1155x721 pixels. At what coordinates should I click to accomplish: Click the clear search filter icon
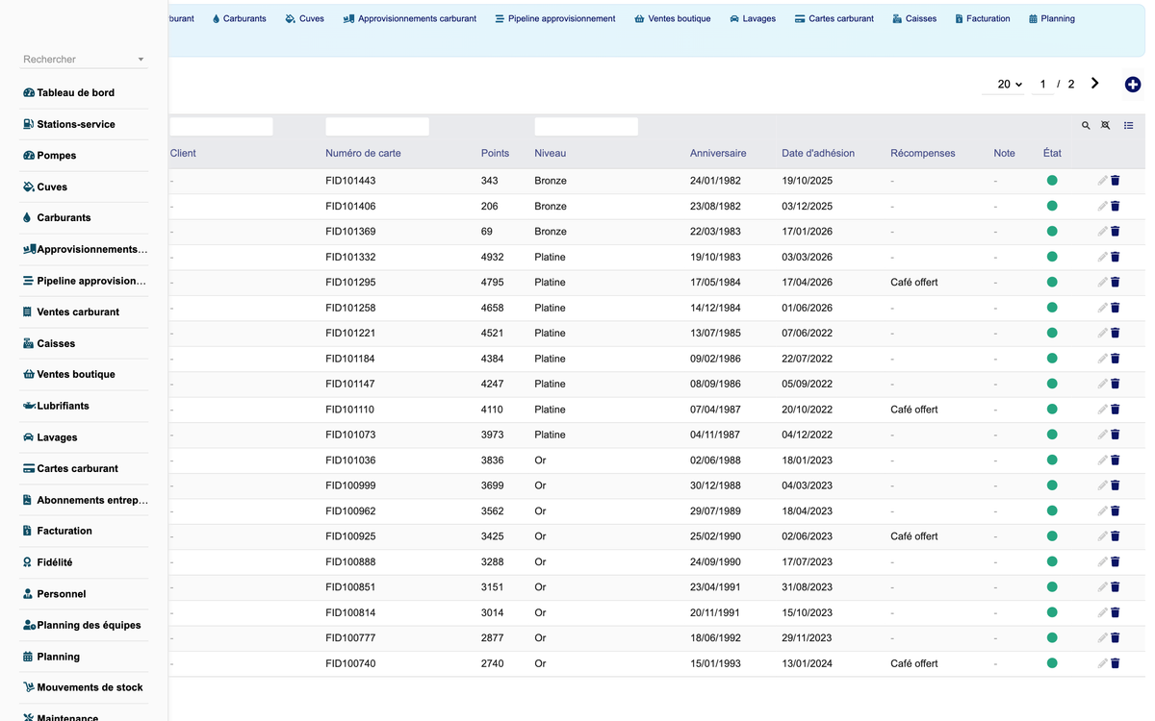coord(1106,126)
